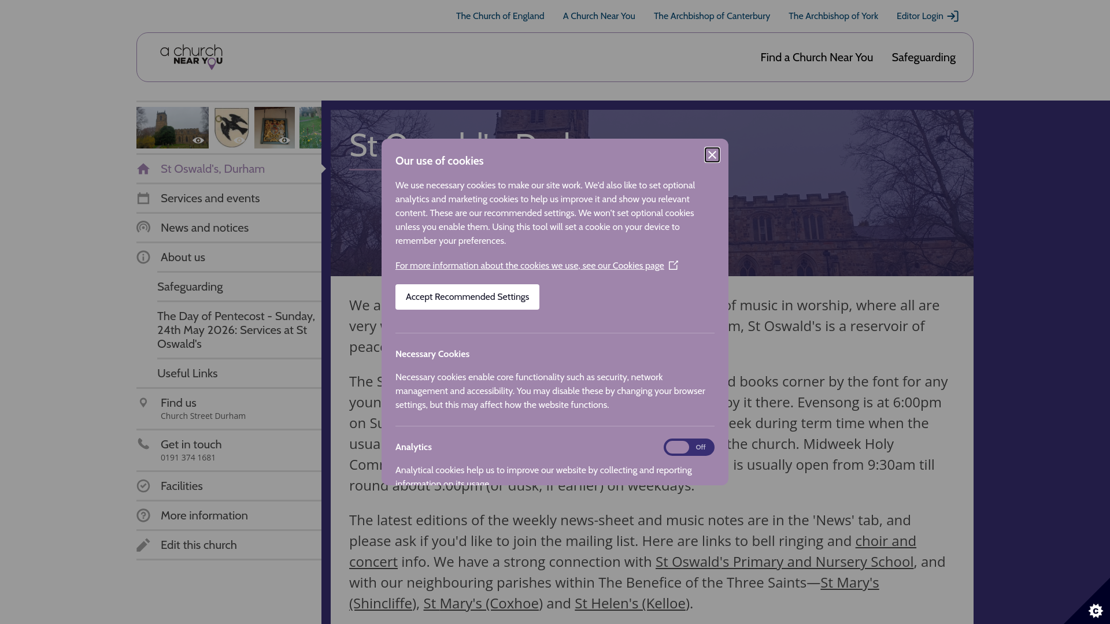
Task: Open Edit this church link
Action: pos(229,545)
